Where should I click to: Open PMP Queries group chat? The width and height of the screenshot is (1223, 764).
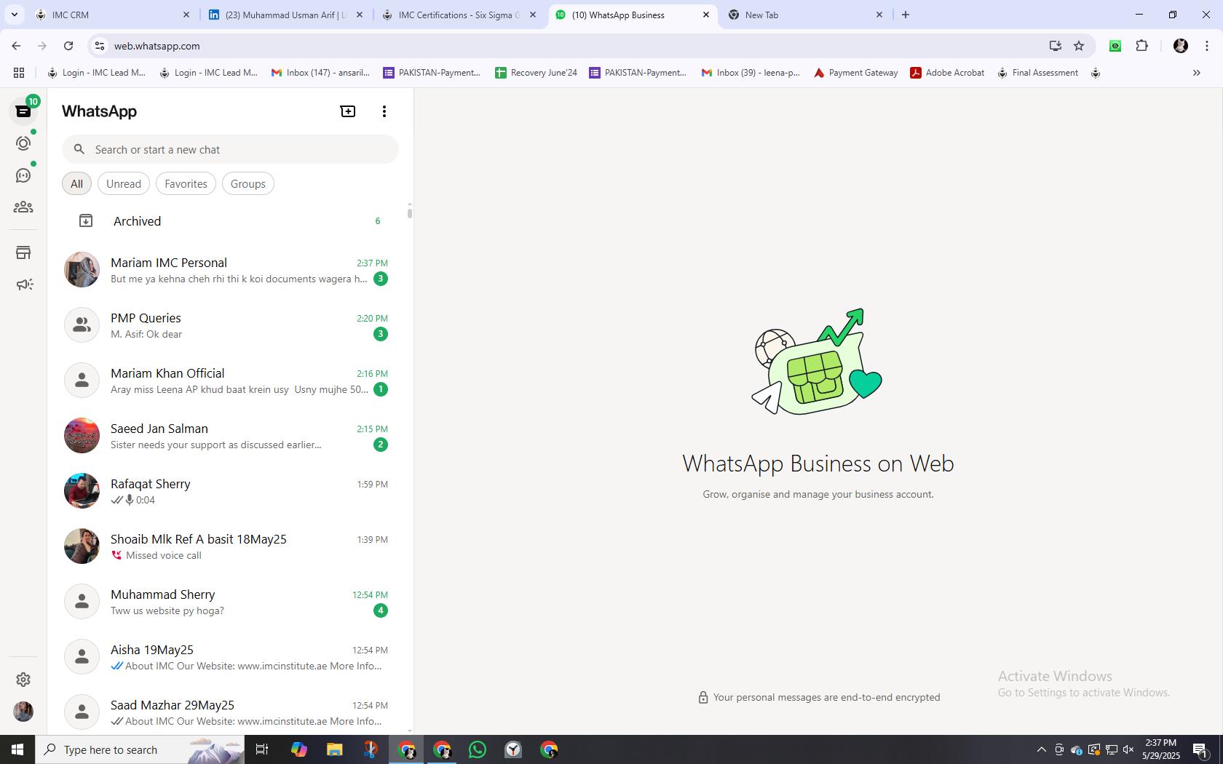point(230,325)
